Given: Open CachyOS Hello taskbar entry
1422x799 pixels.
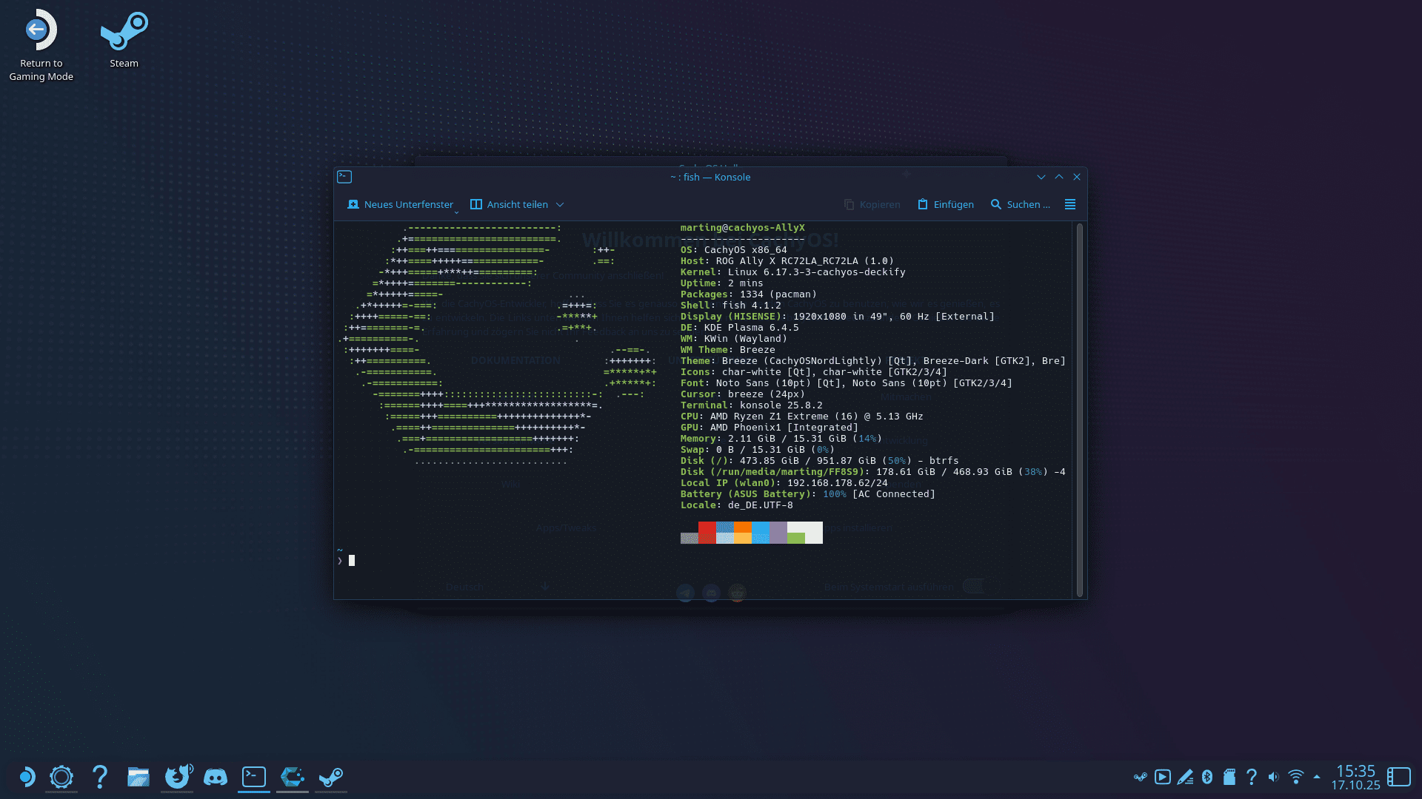Looking at the screenshot, I should click(x=293, y=777).
